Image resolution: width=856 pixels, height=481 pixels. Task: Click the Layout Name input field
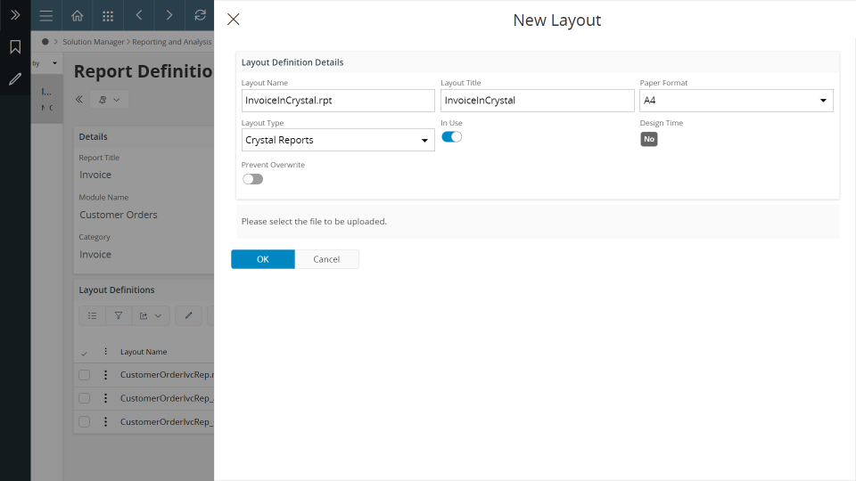pyautogui.click(x=338, y=101)
